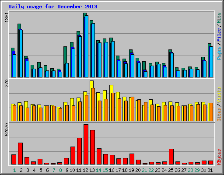Click the tallest red KBytes bar for day 12
Image resolution: width=224 pixels, height=175 pixels.
coord(86,144)
